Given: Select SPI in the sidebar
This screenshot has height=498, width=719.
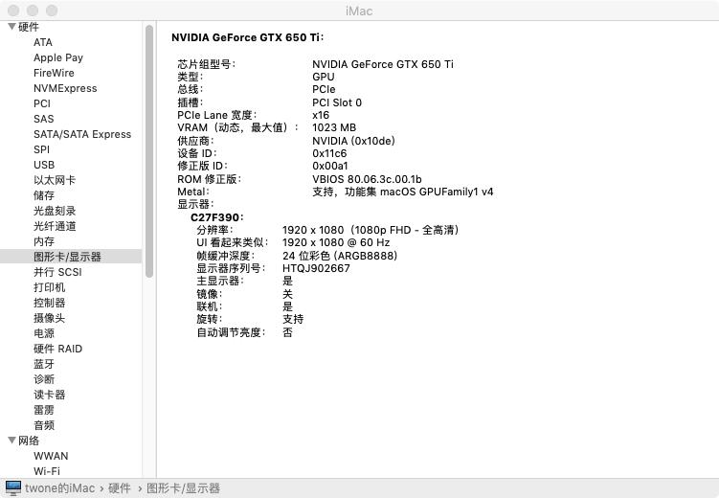Looking at the screenshot, I should (41, 149).
